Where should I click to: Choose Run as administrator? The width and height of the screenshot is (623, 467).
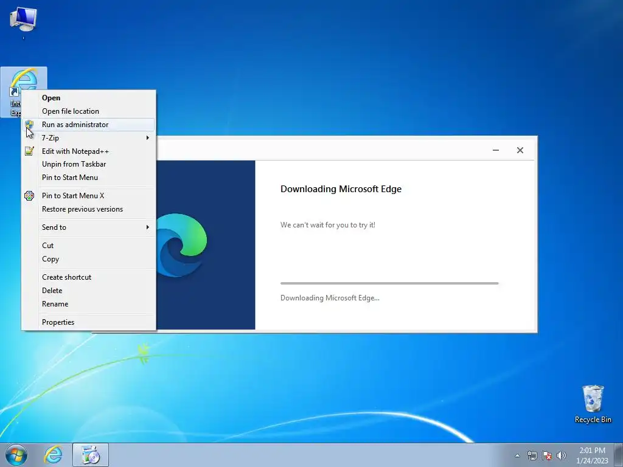(x=89, y=124)
